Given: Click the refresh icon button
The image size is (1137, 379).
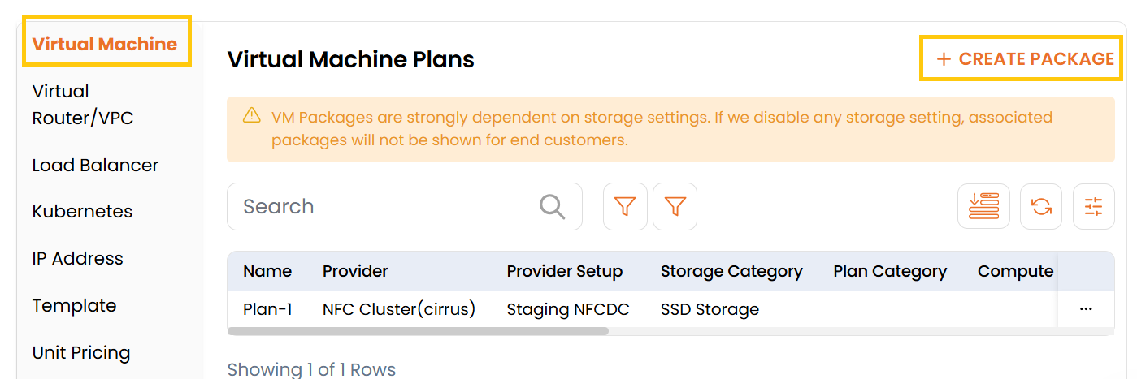Looking at the screenshot, I should pos(1041,207).
